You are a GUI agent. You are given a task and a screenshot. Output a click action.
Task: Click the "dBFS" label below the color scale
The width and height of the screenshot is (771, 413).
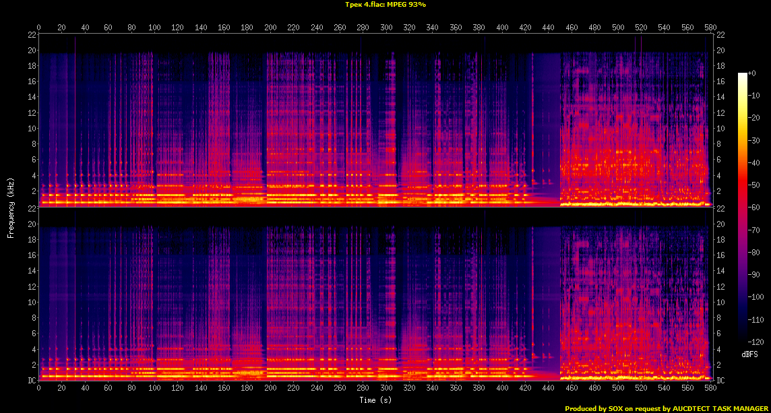750,354
